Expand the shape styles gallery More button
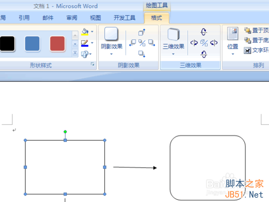Screen dimensions: 269x202 tap(75, 53)
